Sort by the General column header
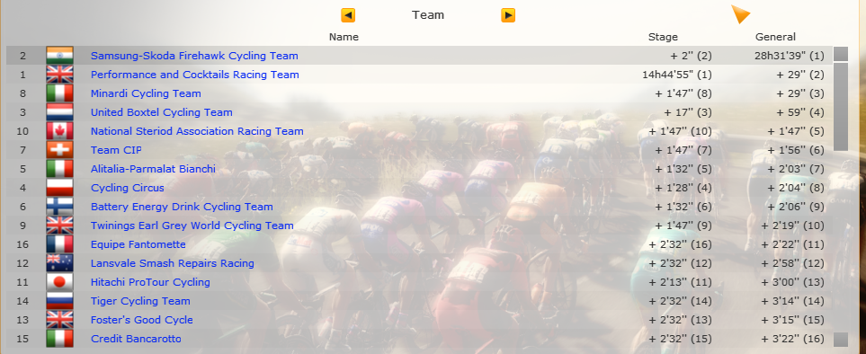 (775, 37)
